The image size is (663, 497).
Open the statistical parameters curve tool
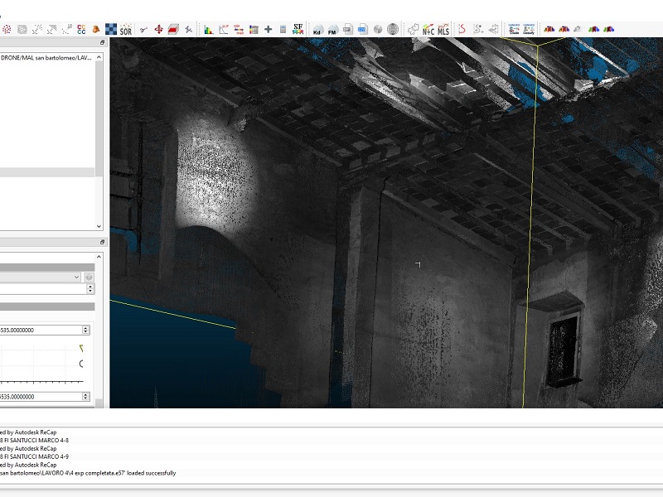click(224, 29)
